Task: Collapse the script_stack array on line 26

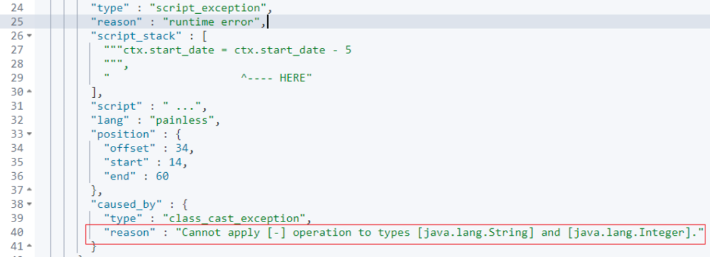Action: click(x=30, y=35)
